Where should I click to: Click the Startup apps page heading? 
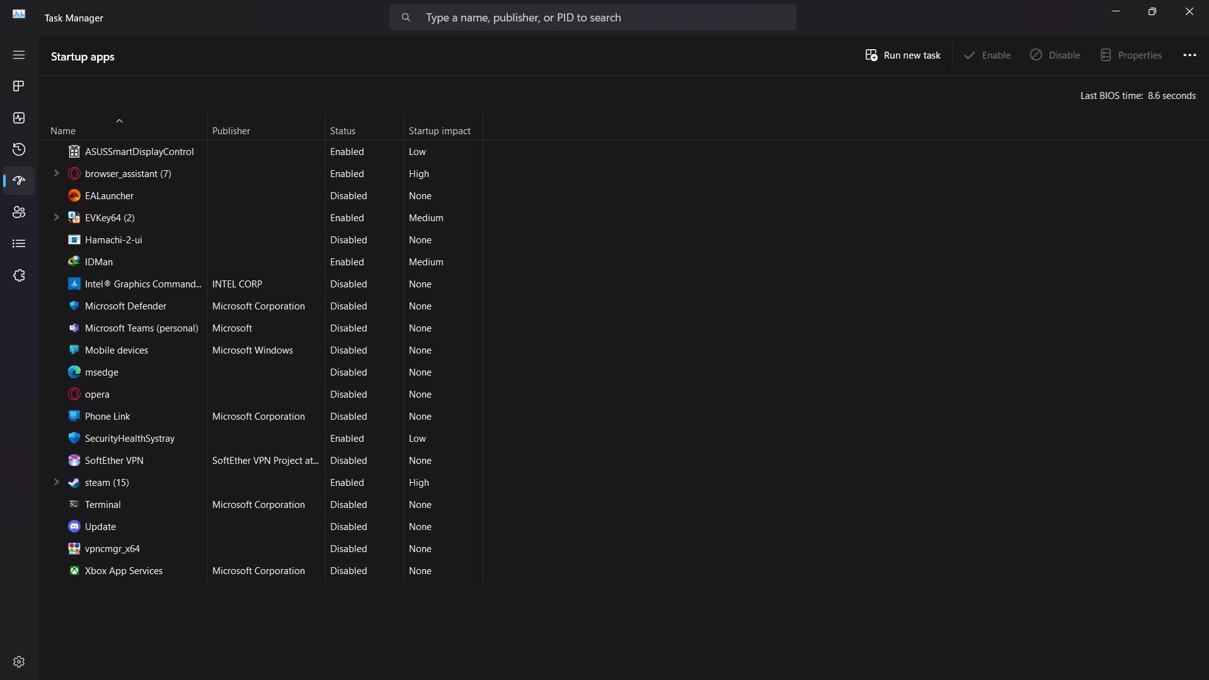point(83,57)
